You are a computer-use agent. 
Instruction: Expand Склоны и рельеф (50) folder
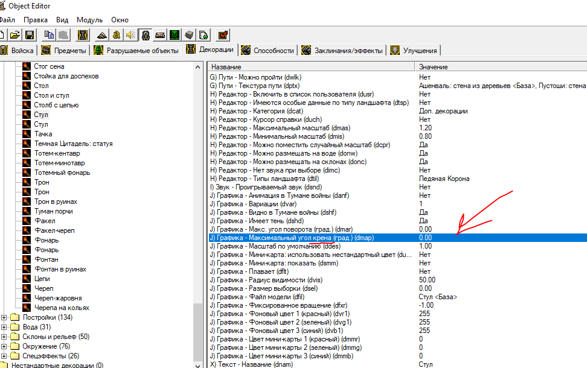point(4,337)
